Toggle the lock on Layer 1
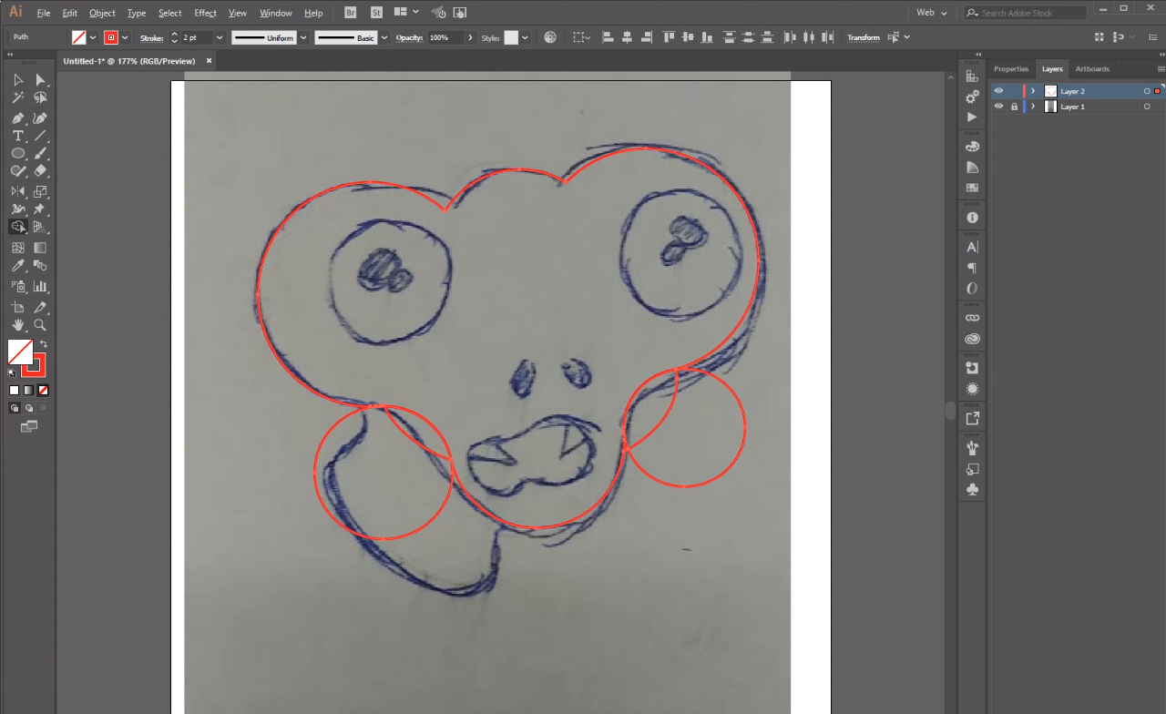Screen dimensions: 1166x714 [x=1014, y=107]
